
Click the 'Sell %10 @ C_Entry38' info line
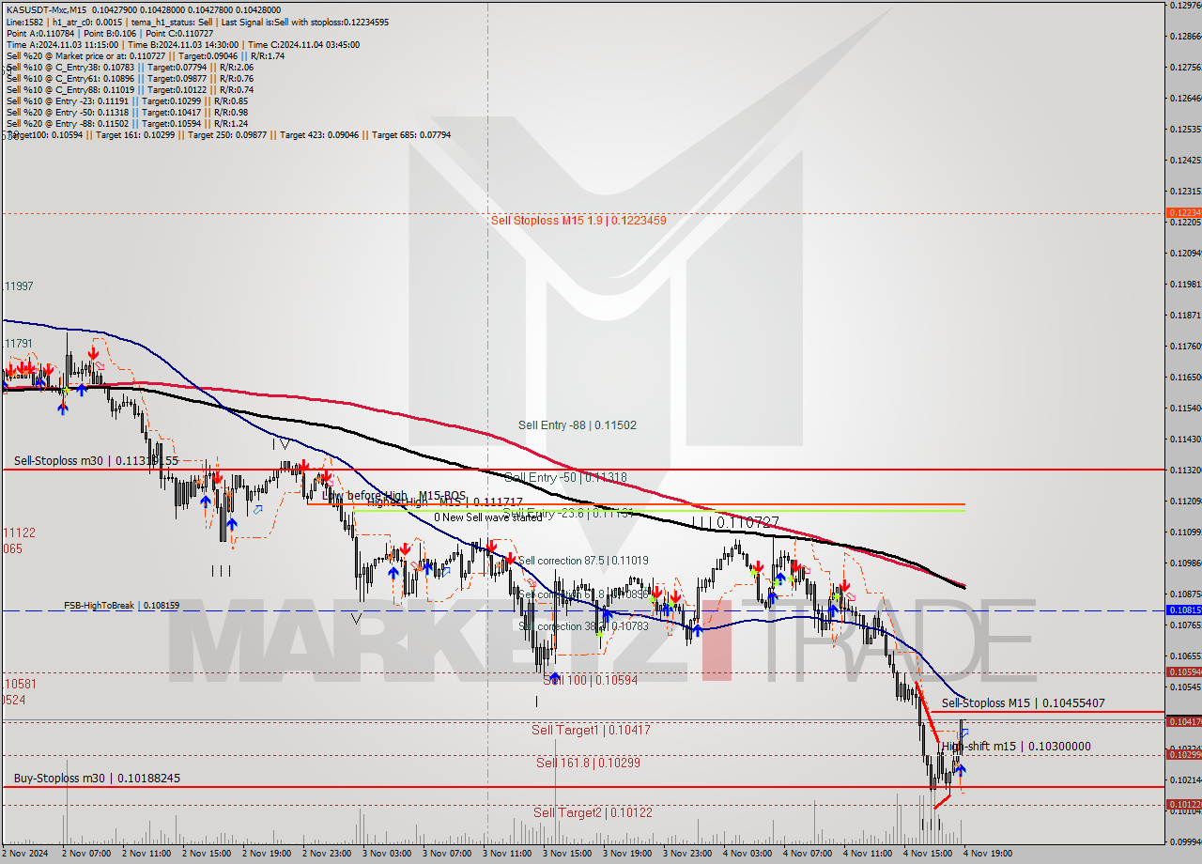click(x=131, y=67)
